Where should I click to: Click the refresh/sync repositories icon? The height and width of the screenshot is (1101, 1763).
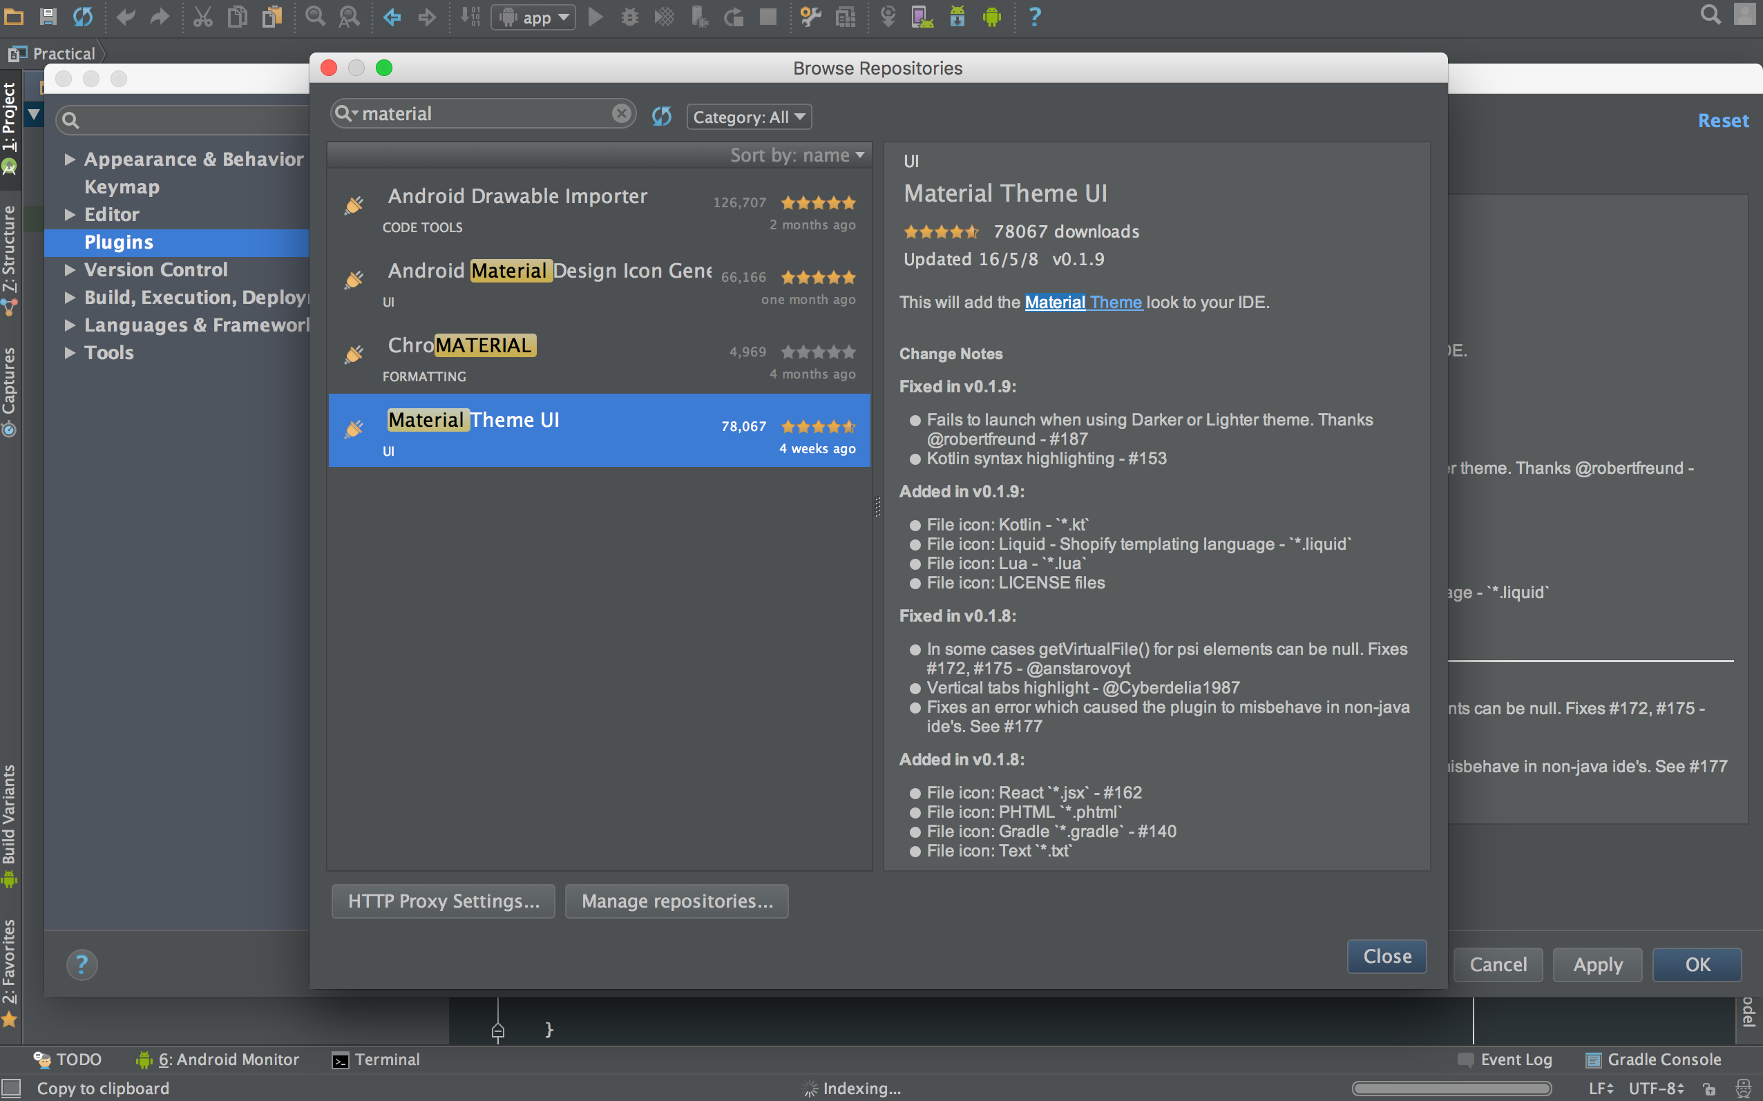(x=661, y=117)
